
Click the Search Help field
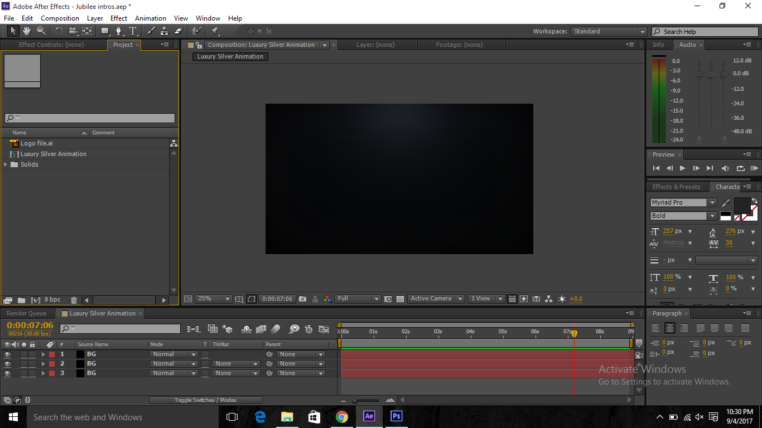point(705,32)
